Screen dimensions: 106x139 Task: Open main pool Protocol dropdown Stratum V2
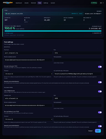28,74
